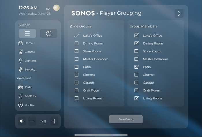Check Dining Room in Zone Groups
This screenshot has height=137, width=202.
(76, 43)
